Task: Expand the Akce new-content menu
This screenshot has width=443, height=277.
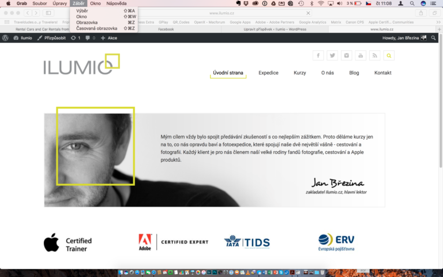Action: click(108, 38)
